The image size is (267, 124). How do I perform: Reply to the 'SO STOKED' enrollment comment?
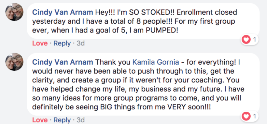[62, 43]
